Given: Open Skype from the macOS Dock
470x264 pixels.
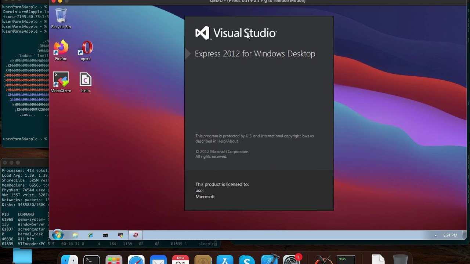Looking at the screenshot, I should (247, 260).
